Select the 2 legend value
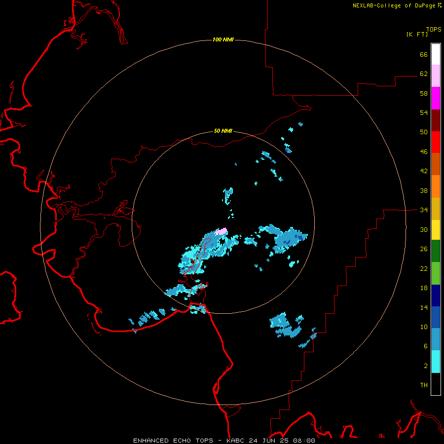 pyautogui.click(x=426, y=366)
